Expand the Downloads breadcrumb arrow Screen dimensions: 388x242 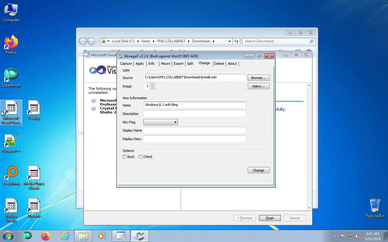213,41
